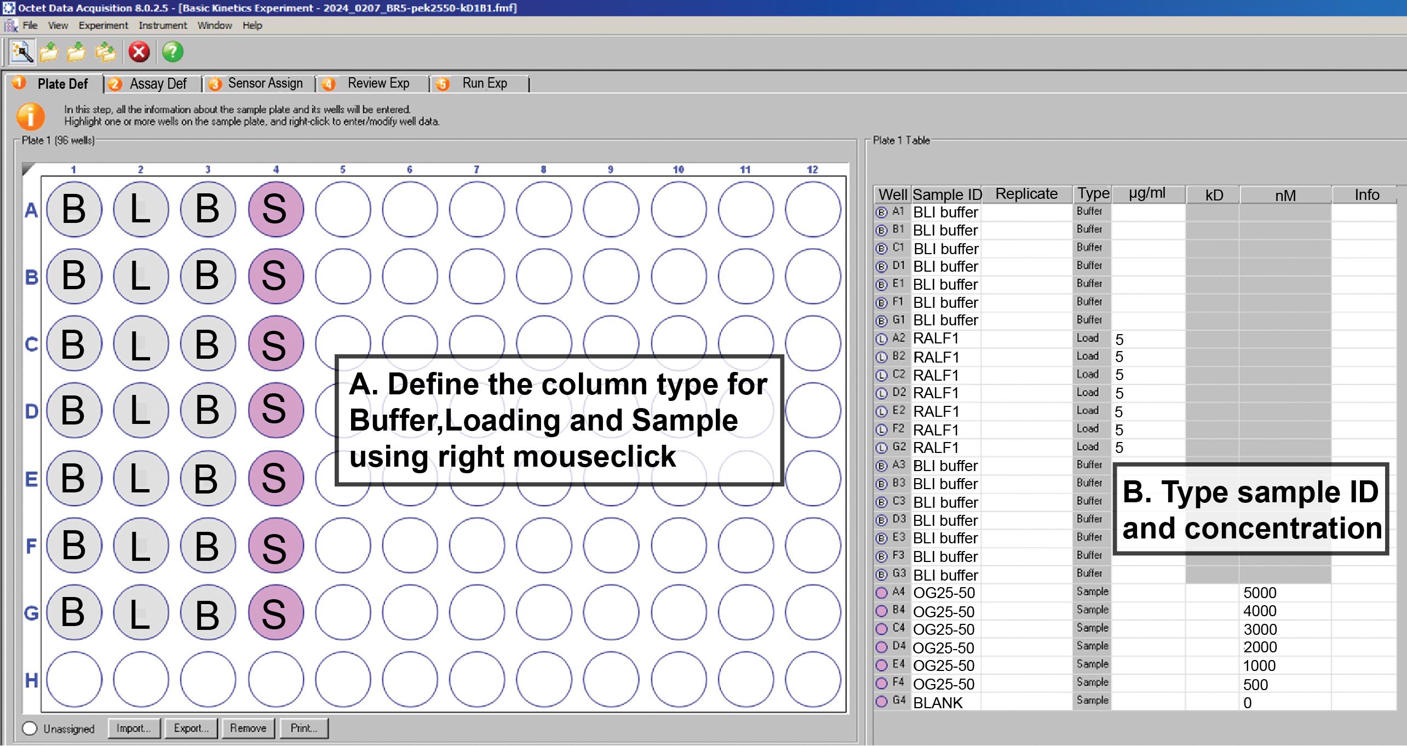This screenshot has width=1407, height=746.
Task: Select load well F2 on the plate map
Action: point(141,546)
